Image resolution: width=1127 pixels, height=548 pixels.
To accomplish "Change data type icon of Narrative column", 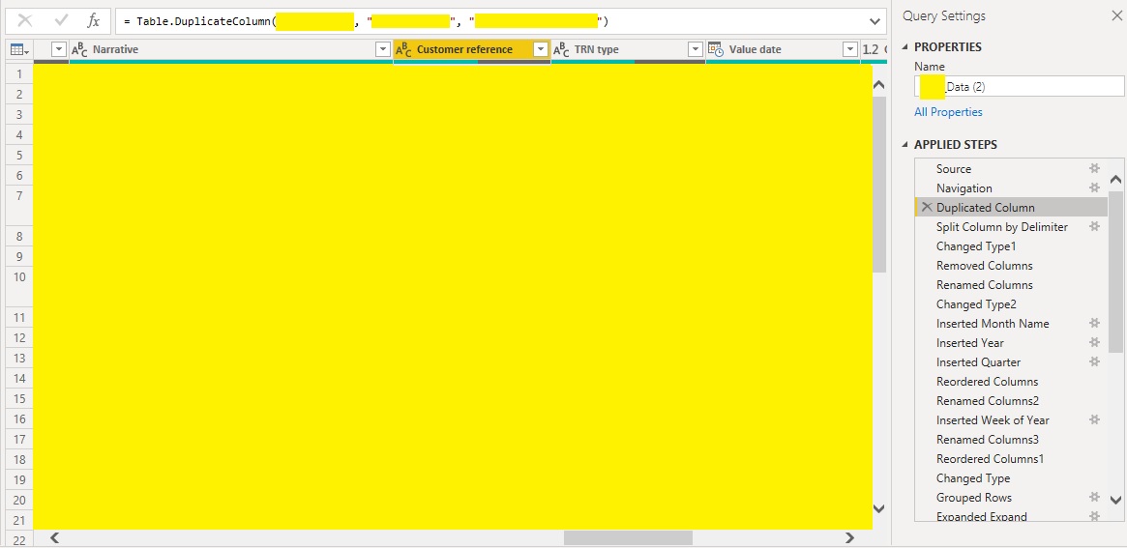I will [x=79, y=49].
